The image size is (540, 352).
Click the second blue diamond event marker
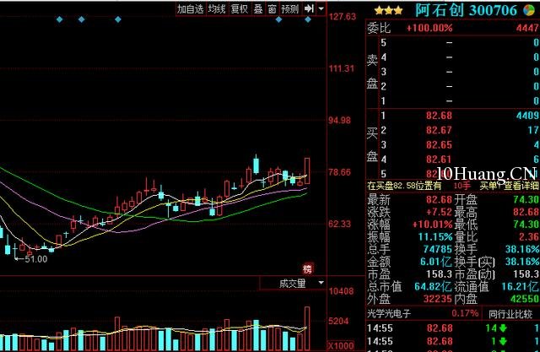(x=82, y=19)
